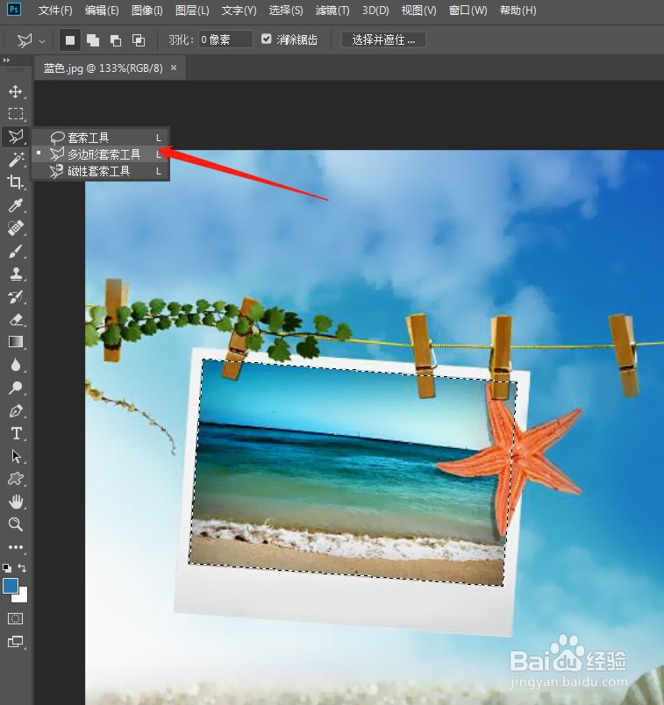The height and width of the screenshot is (705, 664).
Task: Select the Brush tool
Action: coord(16,251)
